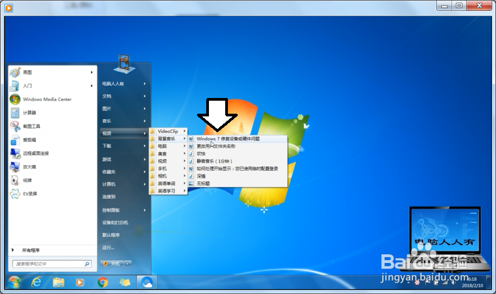Image resolution: width=496 pixels, height=294 pixels.
Task: Launch 入门 Getting Started icon
Action: click(15, 86)
